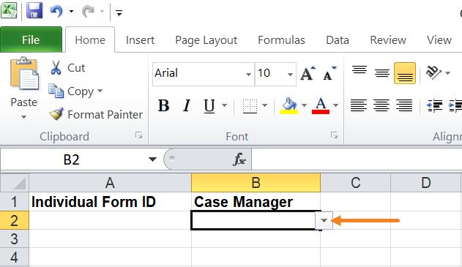Click the Copy button
This screenshot has width=462, height=267.
(x=71, y=91)
